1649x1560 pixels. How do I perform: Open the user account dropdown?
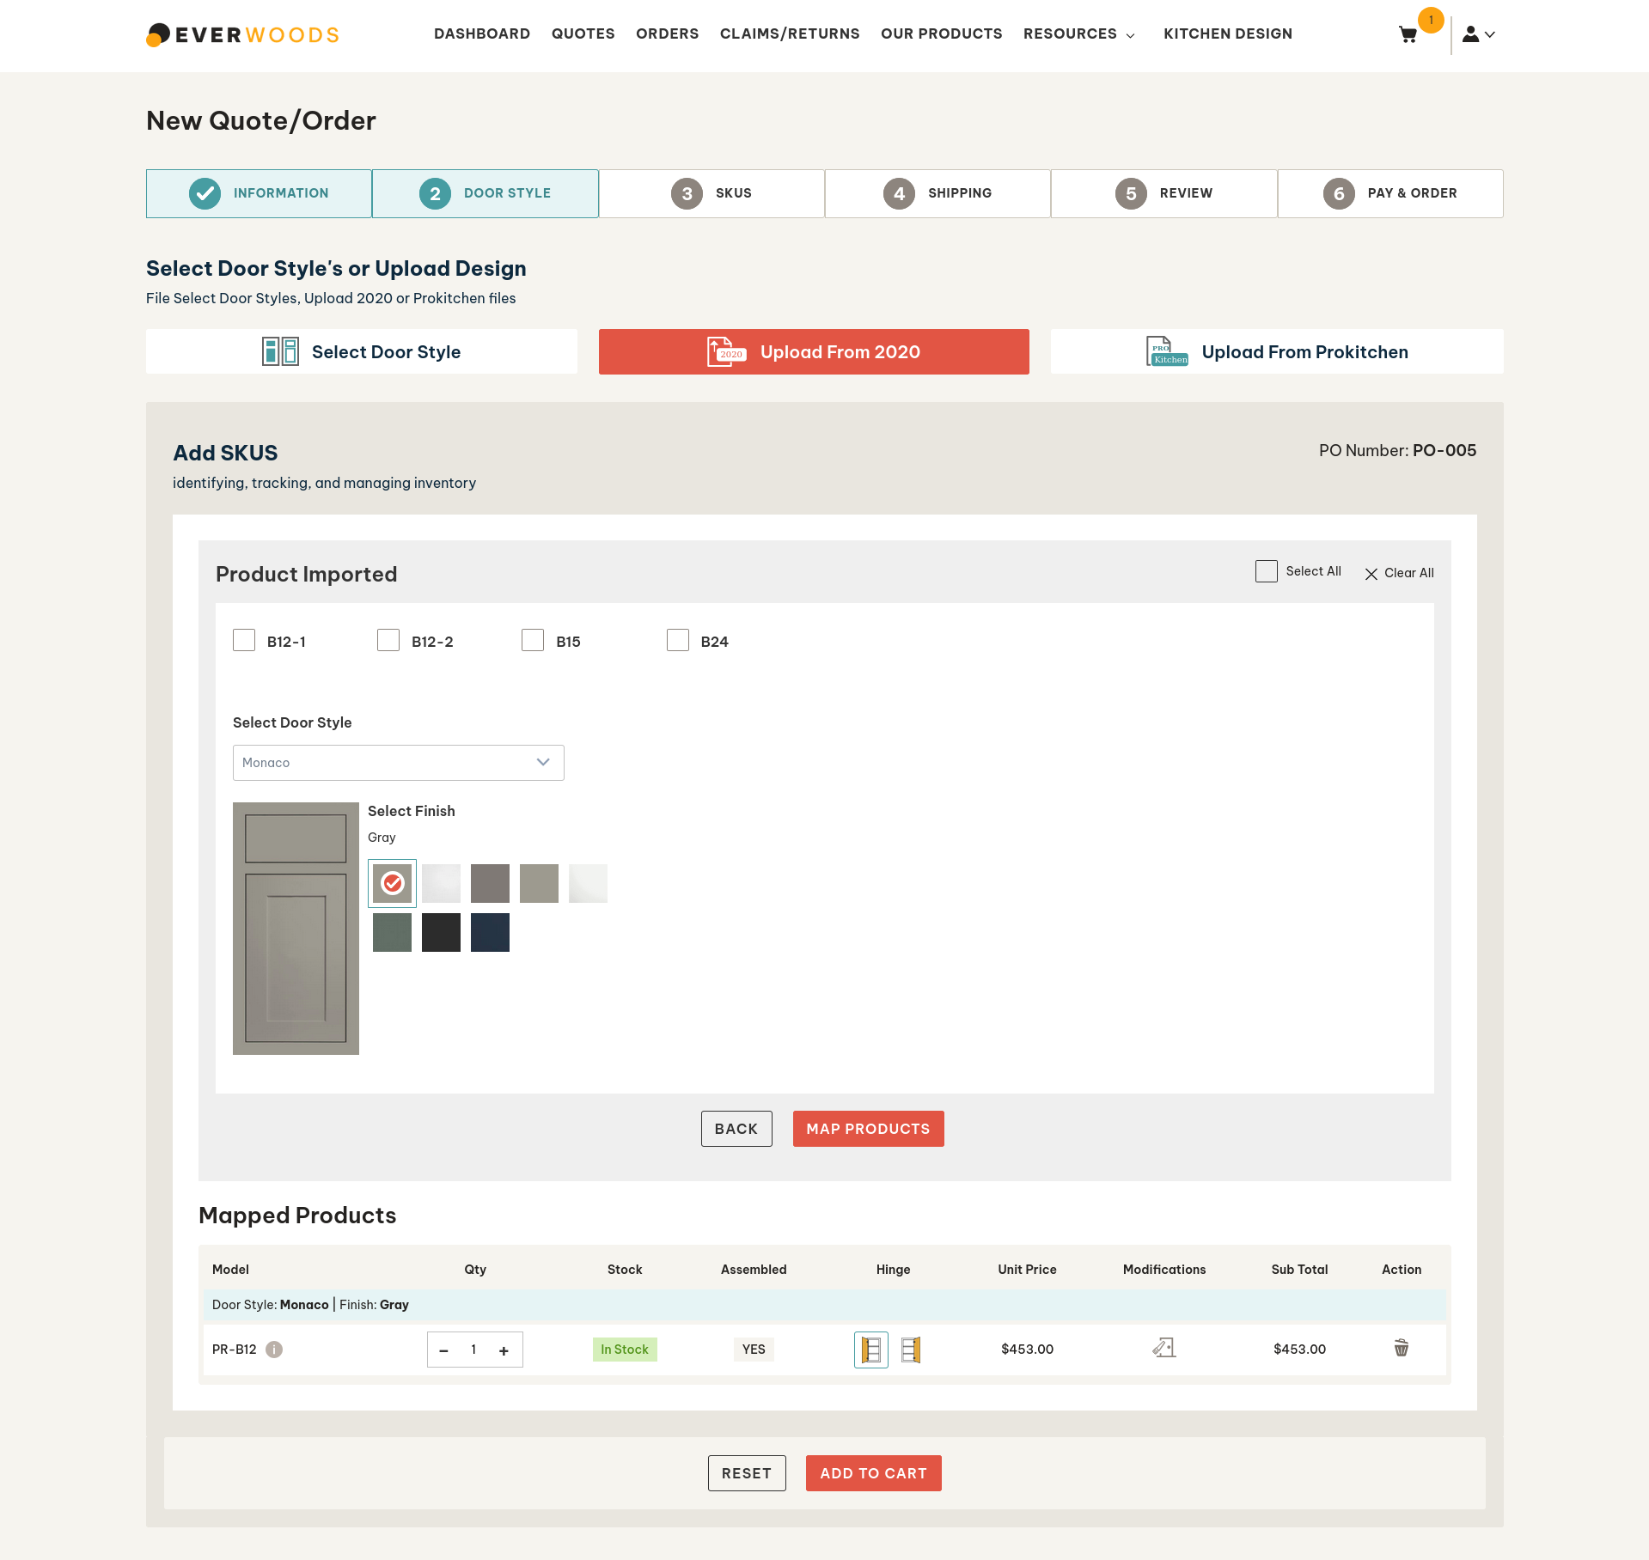[x=1479, y=34]
